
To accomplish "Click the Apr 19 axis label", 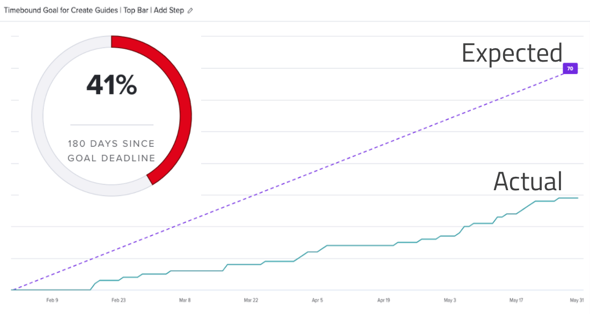I will (x=383, y=300).
